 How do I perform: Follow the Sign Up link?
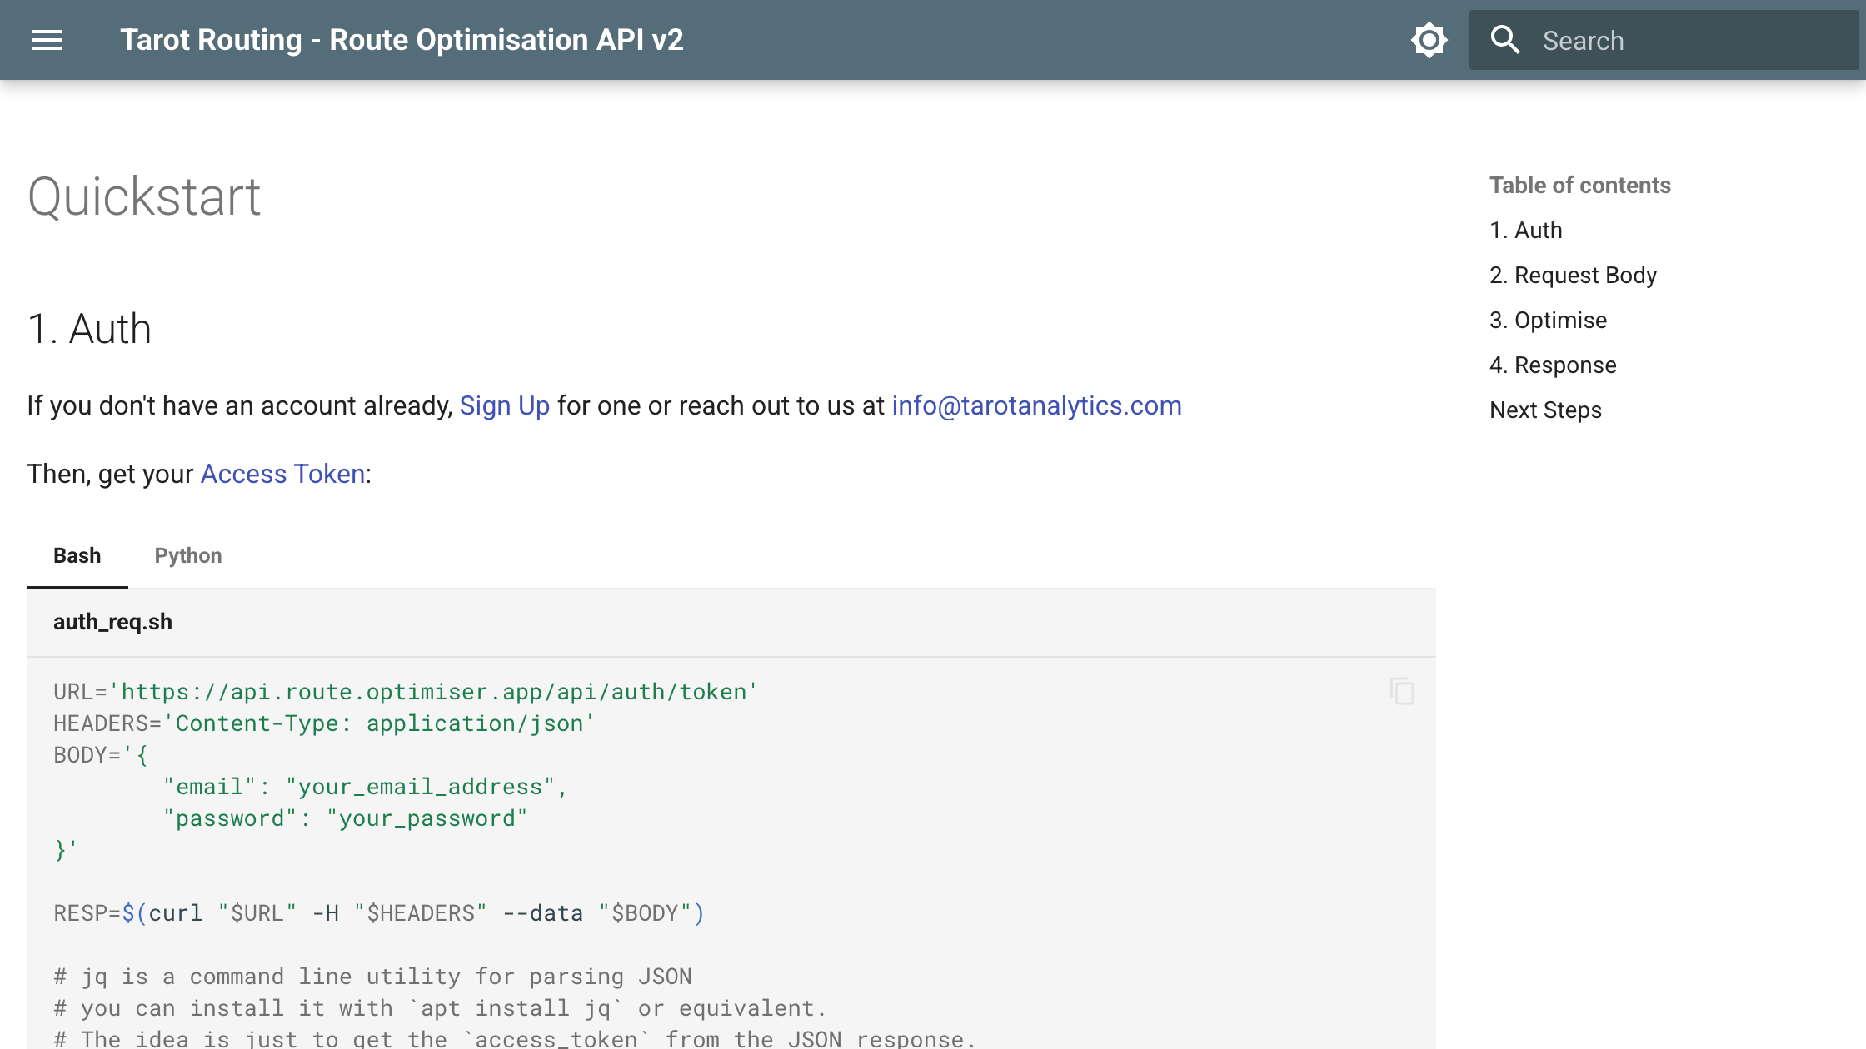point(505,405)
